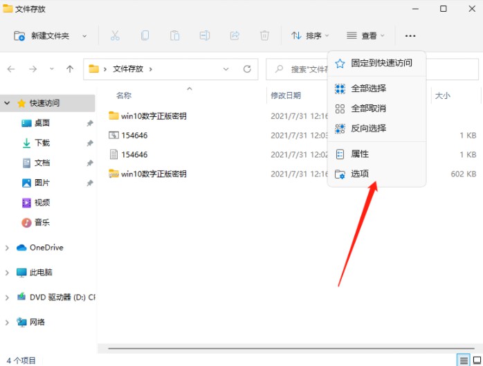This screenshot has width=483, height=366.
Task: Open the 排序 sort dropdown
Action: 309,35
